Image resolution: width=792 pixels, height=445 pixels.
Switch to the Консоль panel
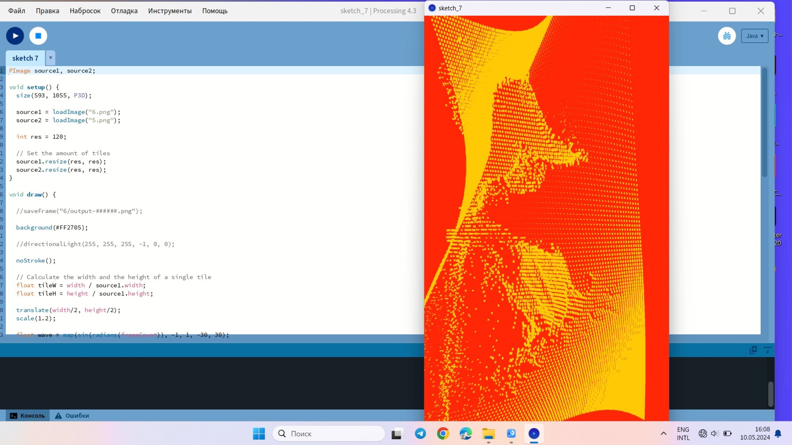coord(27,415)
